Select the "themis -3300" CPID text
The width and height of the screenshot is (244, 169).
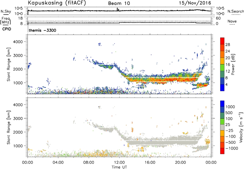coord(42,30)
